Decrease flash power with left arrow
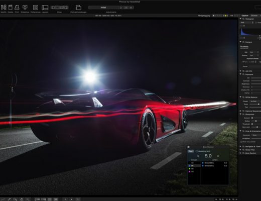The width and height of the screenshot is (261, 201). [198, 156]
